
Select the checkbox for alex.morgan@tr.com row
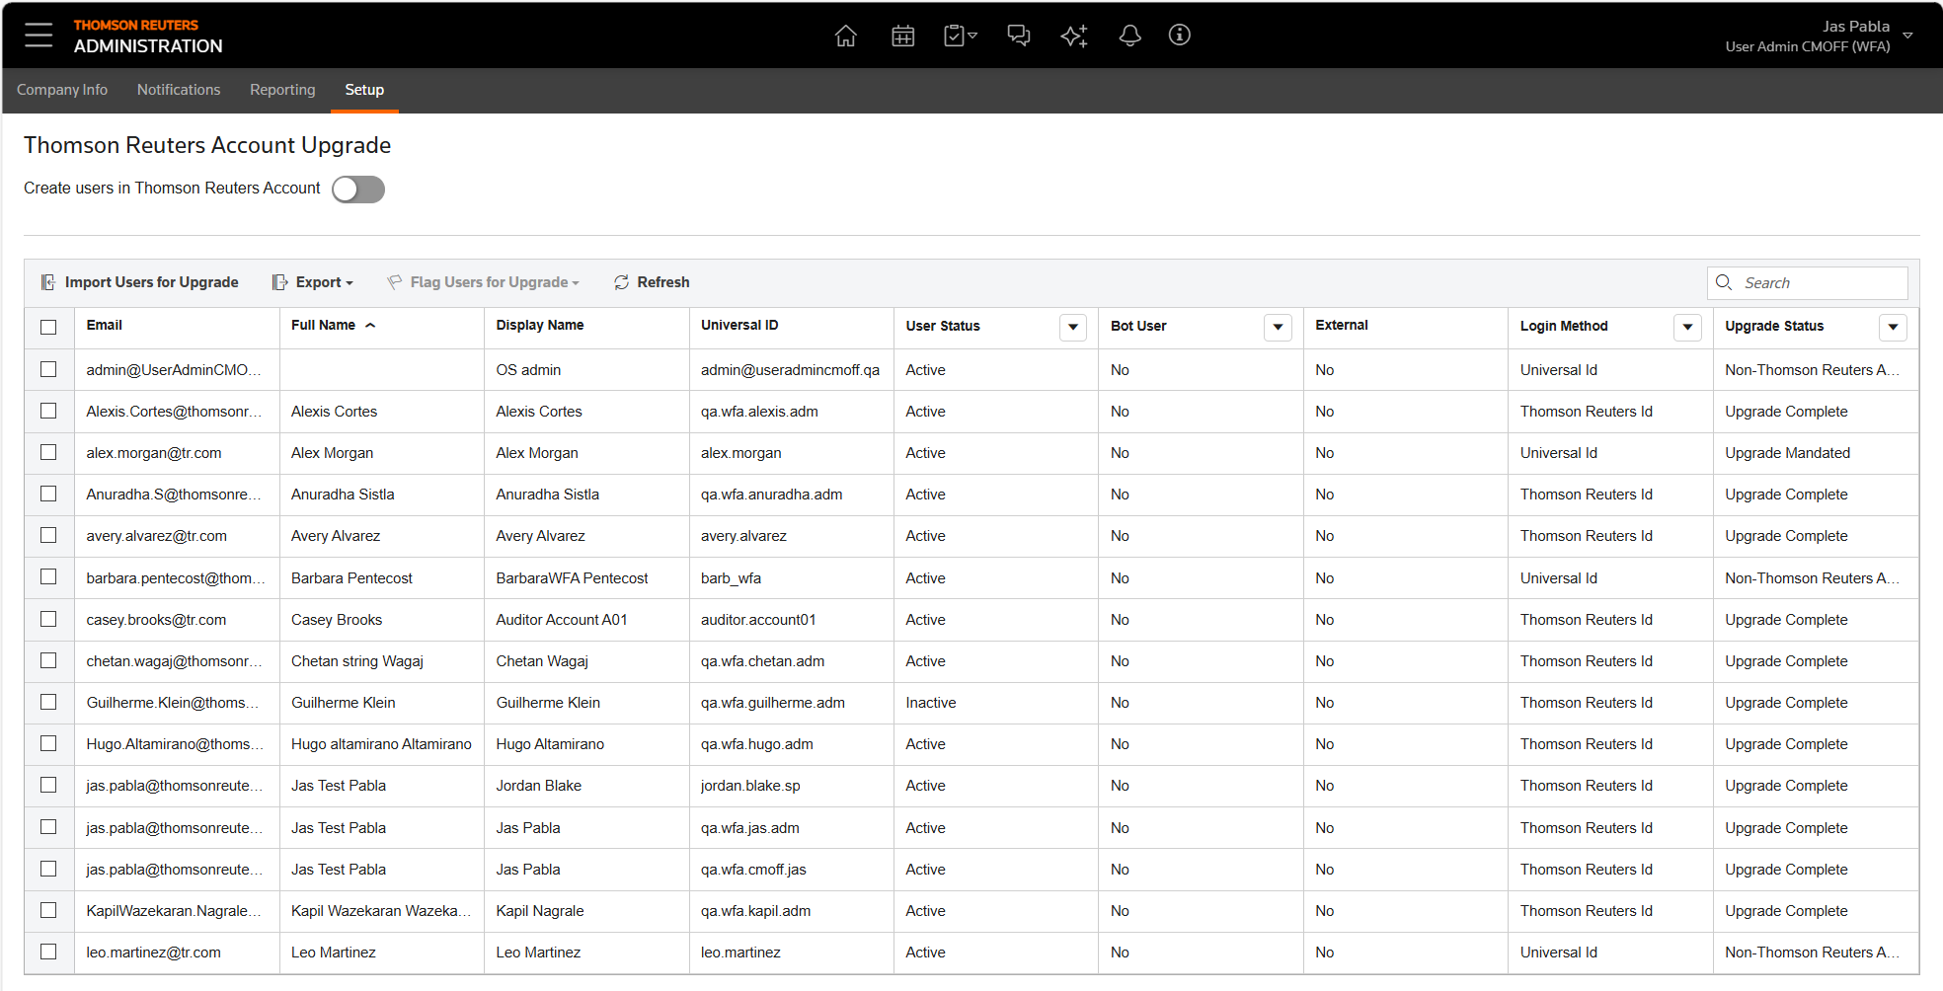[x=48, y=452]
